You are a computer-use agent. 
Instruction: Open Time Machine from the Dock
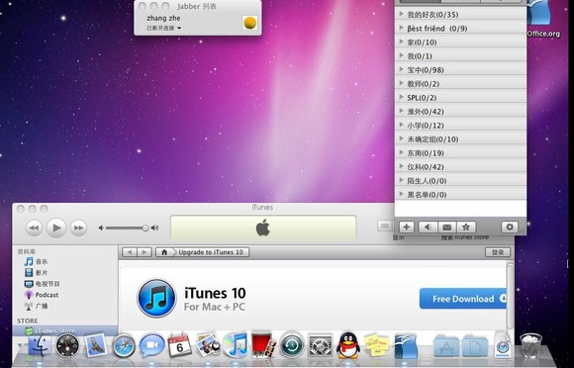tap(292, 345)
